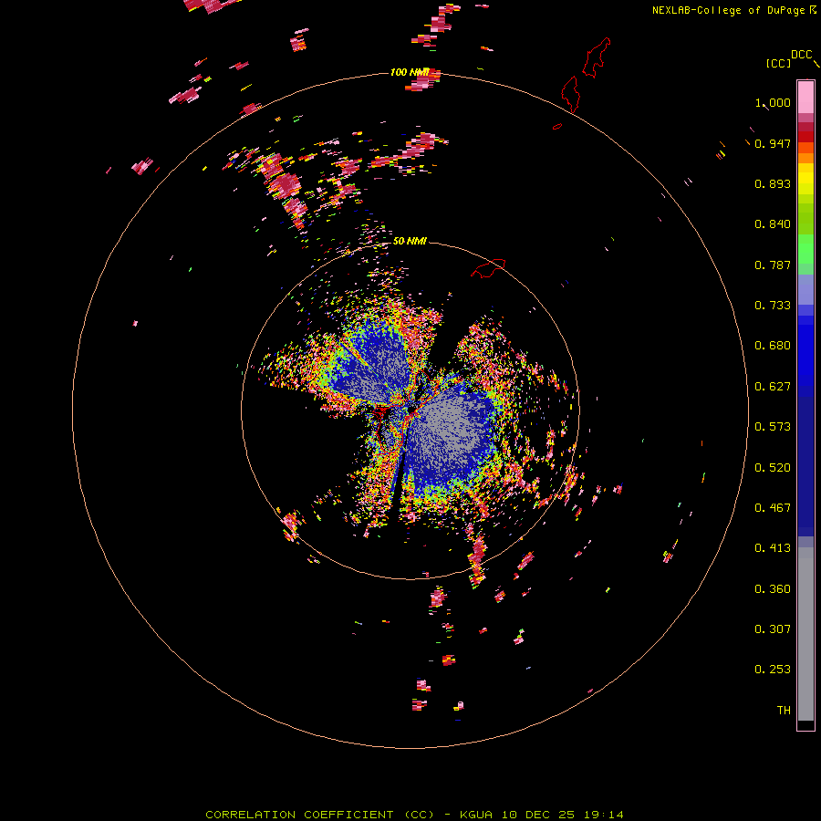Pick the red color bar segment

(x=805, y=137)
